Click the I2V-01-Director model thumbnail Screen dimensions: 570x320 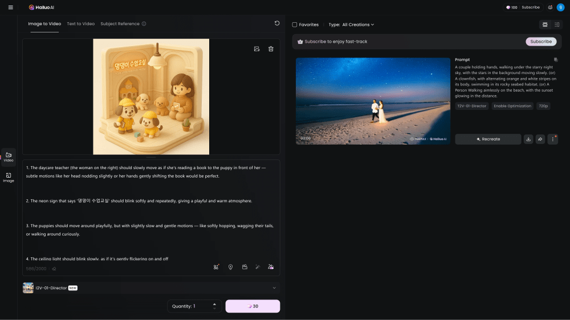pos(28,288)
